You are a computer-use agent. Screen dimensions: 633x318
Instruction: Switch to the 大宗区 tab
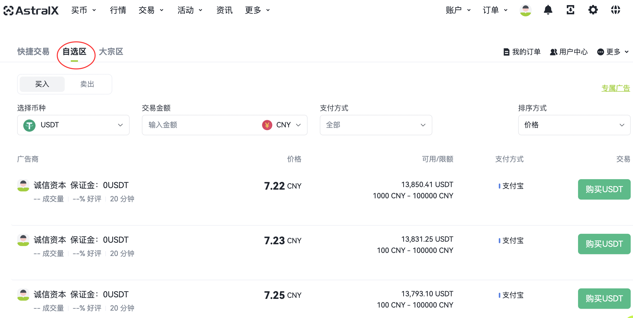click(x=111, y=52)
